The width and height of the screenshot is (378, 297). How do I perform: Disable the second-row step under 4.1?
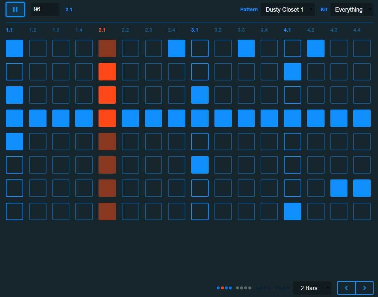(x=293, y=72)
